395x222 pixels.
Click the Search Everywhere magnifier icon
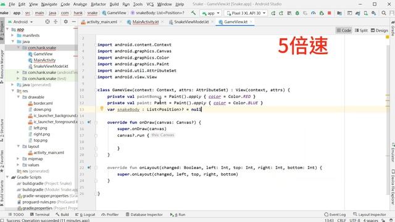pyautogui.click(x=384, y=13)
